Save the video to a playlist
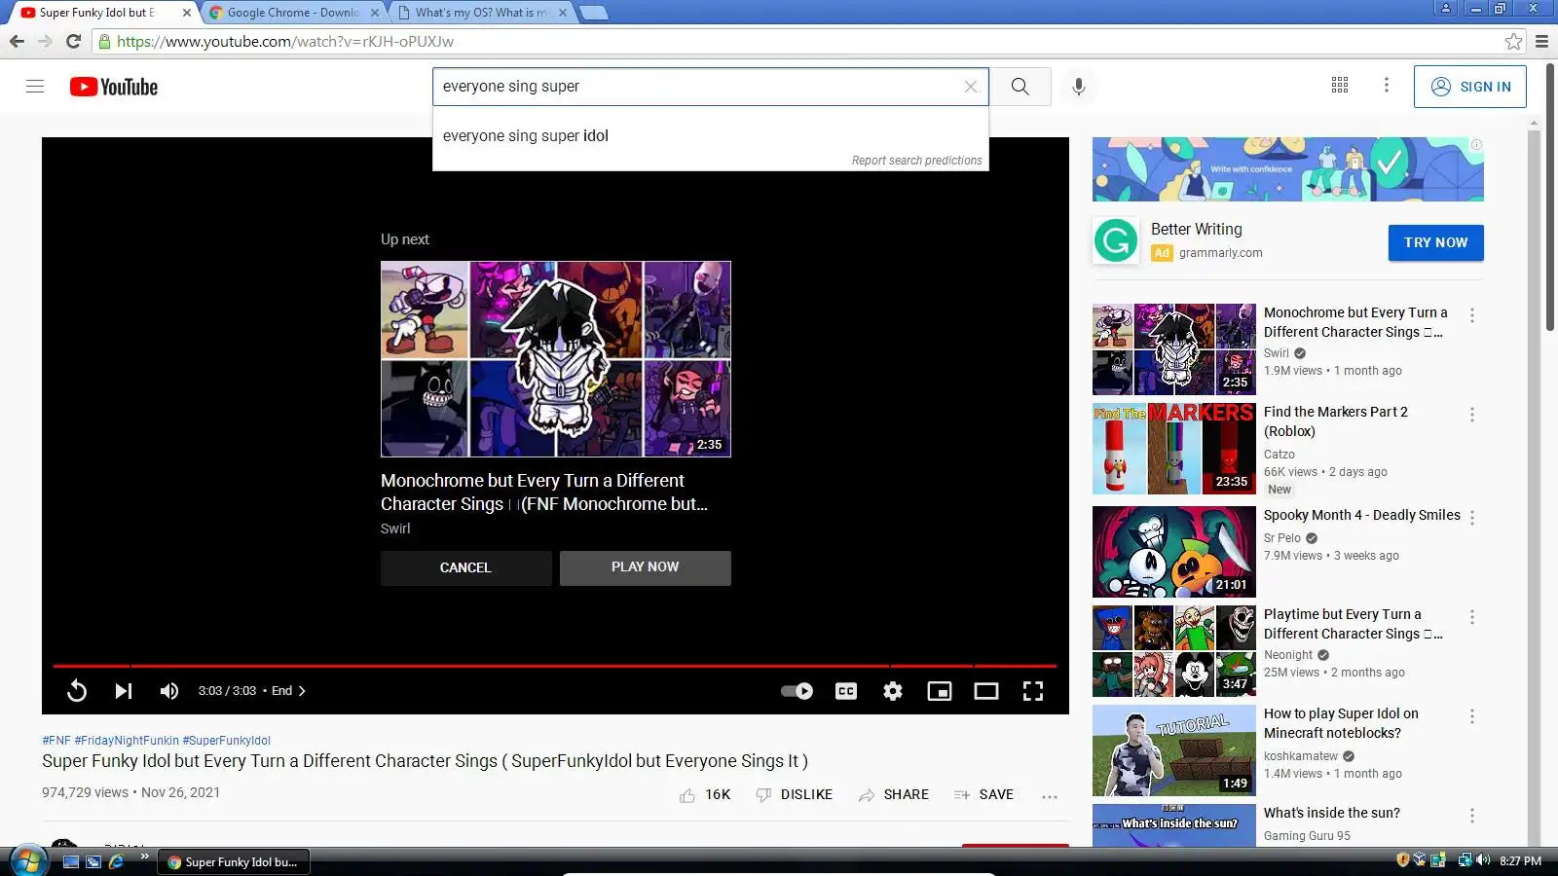Image resolution: width=1558 pixels, height=876 pixels. click(983, 795)
